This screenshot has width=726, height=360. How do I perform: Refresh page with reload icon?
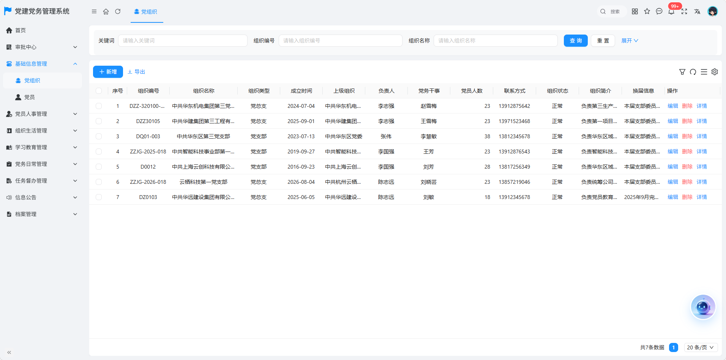[118, 11]
